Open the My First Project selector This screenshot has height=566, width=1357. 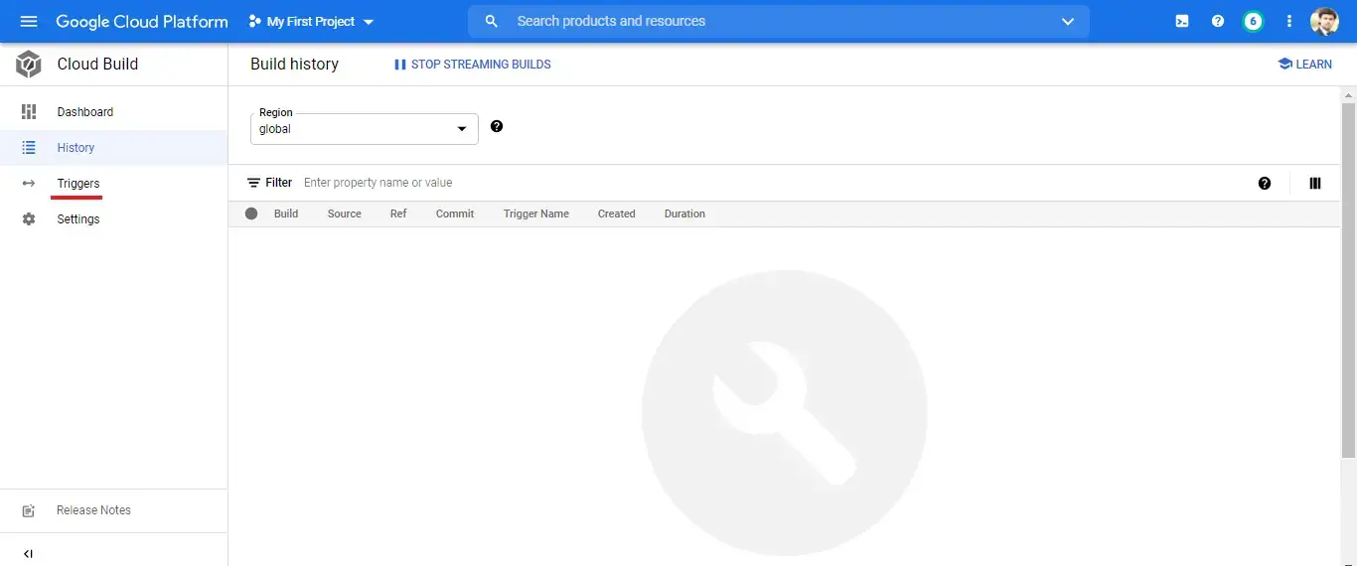click(x=311, y=21)
